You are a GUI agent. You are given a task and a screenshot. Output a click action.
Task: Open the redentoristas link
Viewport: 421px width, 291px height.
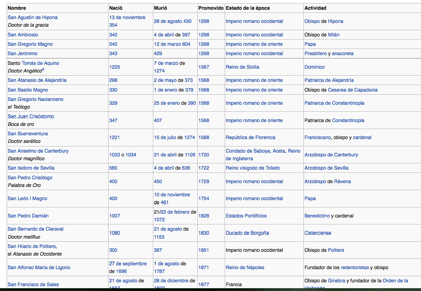(x=355, y=267)
